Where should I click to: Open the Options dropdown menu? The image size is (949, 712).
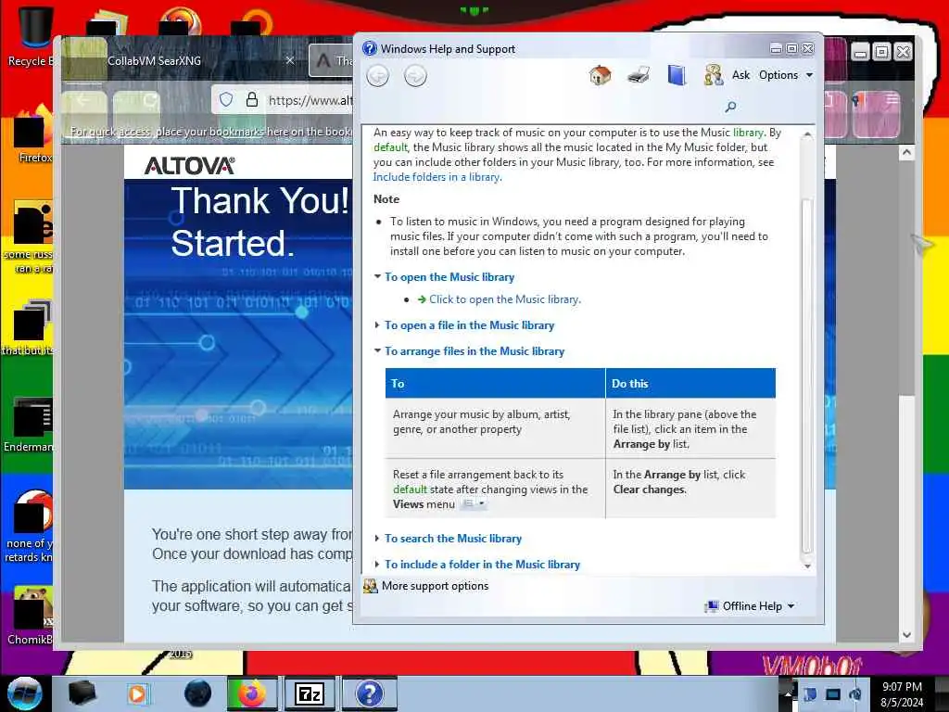[786, 75]
